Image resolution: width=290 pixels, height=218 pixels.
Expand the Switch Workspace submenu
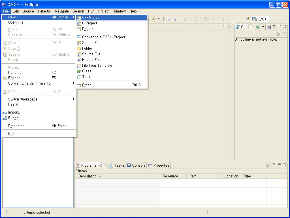tap(39, 99)
